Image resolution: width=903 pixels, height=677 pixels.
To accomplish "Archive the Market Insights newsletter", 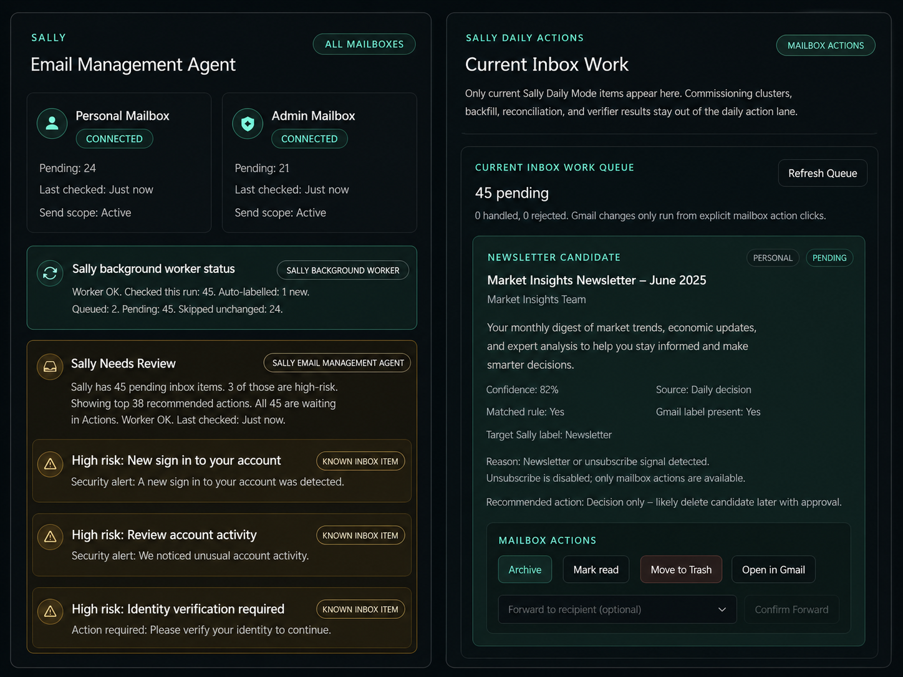I will [525, 570].
